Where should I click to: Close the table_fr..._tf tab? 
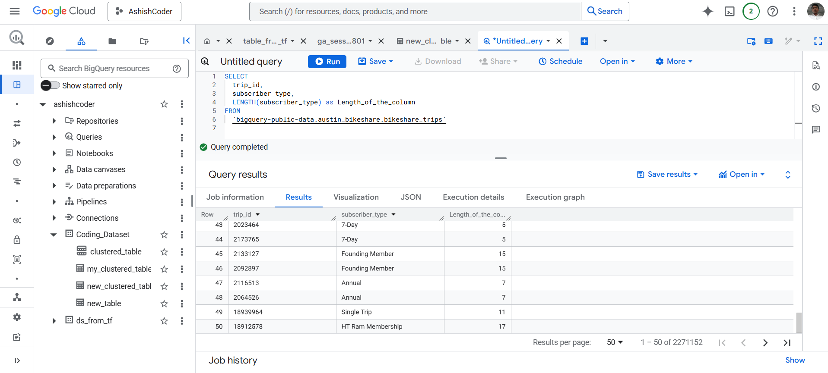tap(303, 41)
